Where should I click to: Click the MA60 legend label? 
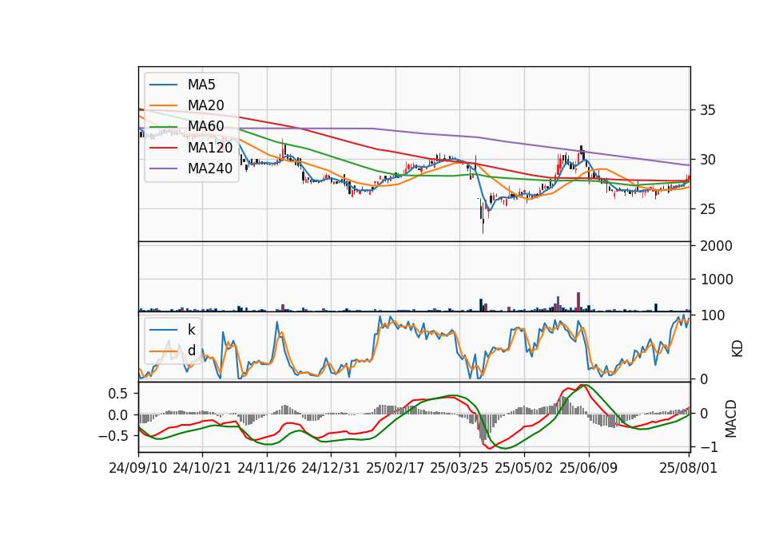tap(205, 126)
